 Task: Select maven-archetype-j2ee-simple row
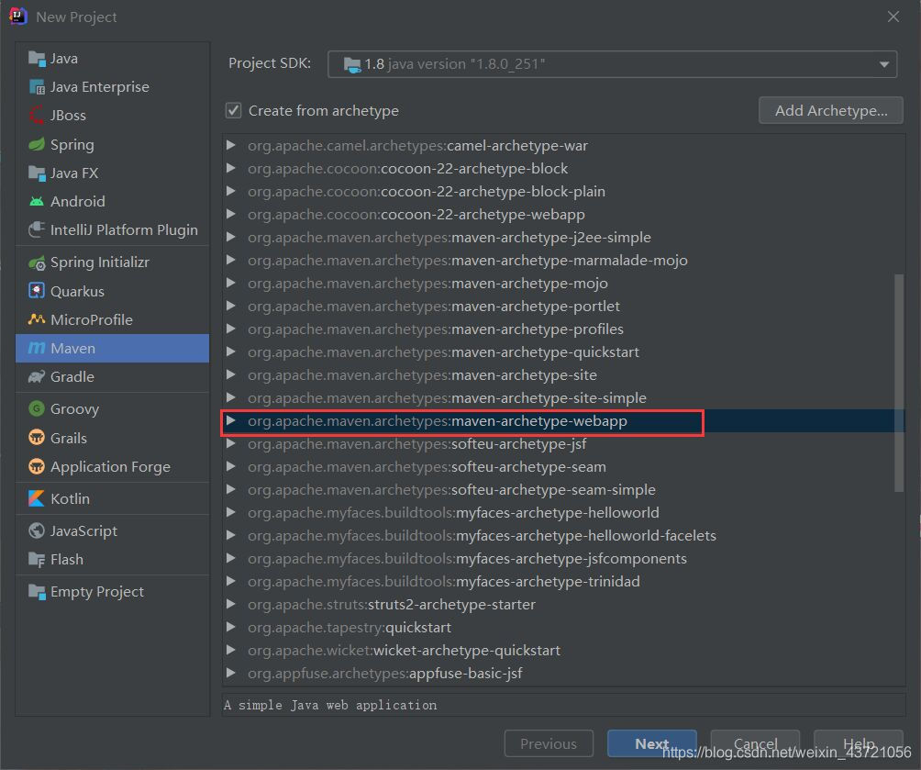pos(563,238)
